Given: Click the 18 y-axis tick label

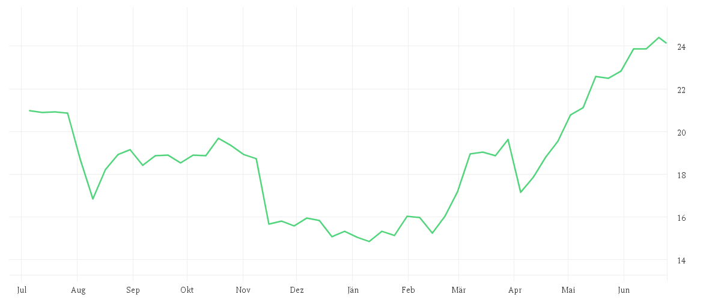Looking at the screenshot, I should (682, 175).
